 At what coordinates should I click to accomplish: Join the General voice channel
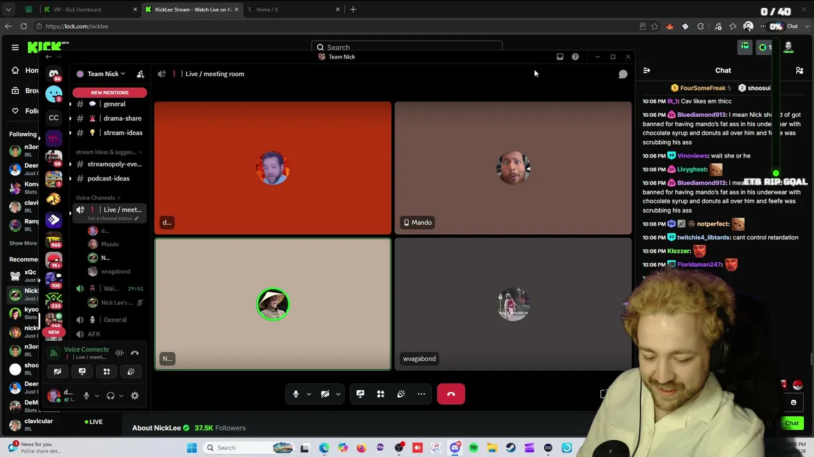tap(109, 320)
